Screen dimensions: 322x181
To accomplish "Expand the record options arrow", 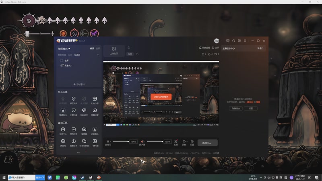I will pyautogui.click(x=187, y=142).
